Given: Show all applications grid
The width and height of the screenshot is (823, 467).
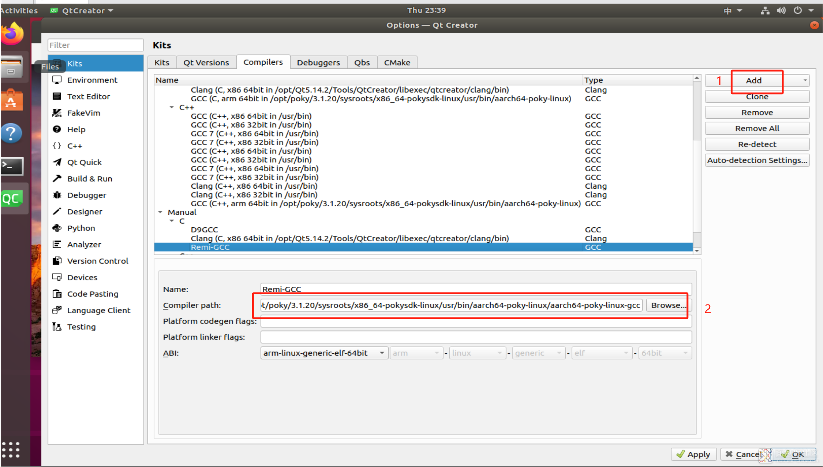Looking at the screenshot, I should pyautogui.click(x=11, y=450).
